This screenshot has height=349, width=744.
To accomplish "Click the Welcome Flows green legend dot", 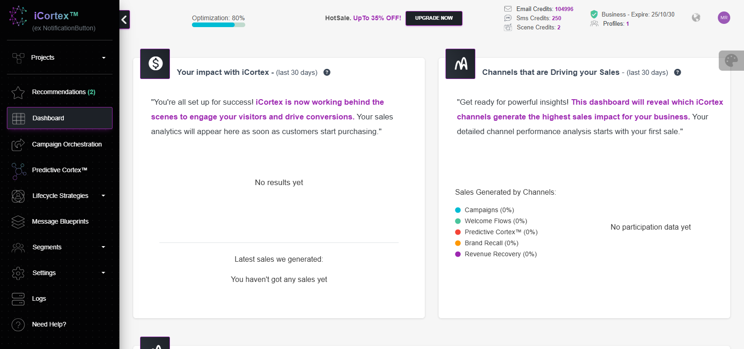I will click(458, 221).
